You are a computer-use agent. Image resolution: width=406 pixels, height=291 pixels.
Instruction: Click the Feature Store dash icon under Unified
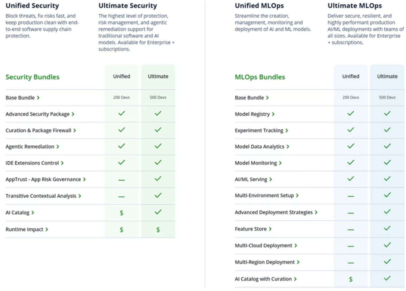[351, 230]
